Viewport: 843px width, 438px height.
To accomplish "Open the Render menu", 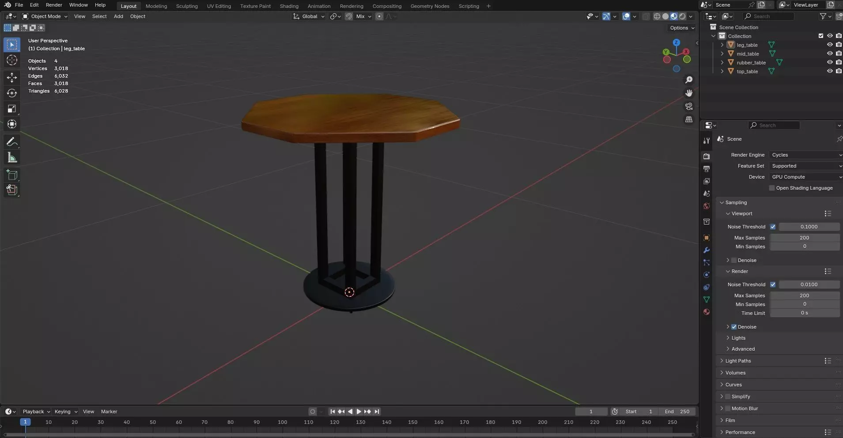I will tap(54, 5).
